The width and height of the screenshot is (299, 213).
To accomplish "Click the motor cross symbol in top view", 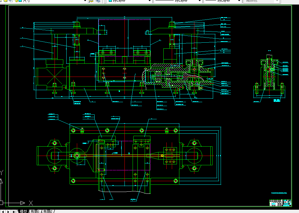I will pyautogui.click(x=55, y=77).
